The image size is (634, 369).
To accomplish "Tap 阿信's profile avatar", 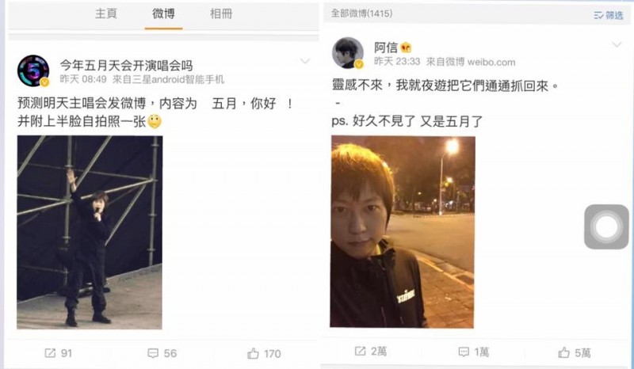I will tap(348, 53).
